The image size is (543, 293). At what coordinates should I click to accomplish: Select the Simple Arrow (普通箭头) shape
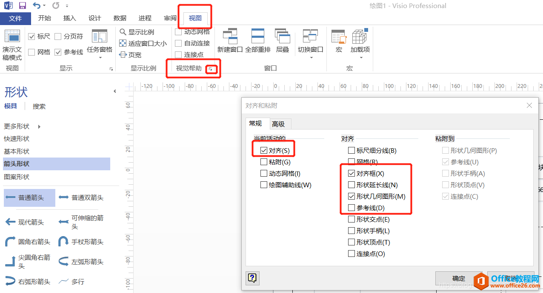coord(29,198)
